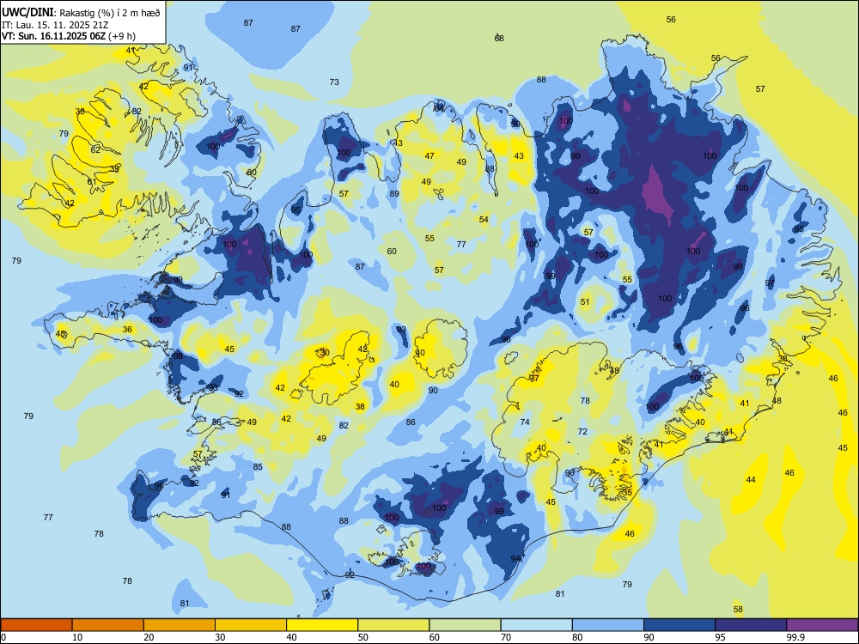Click the 10–20 orange legend swatch
Screen dimensions: 859x644
(x=108, y=625)
